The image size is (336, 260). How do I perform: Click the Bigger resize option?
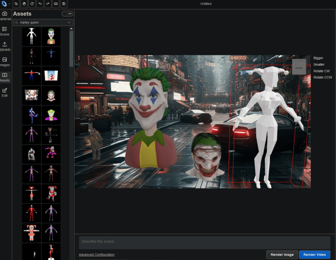click(x=318, y=58)
